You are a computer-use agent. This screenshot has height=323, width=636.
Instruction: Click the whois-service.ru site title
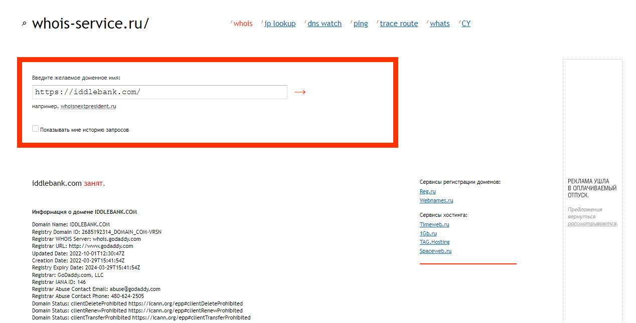[90, 24]
